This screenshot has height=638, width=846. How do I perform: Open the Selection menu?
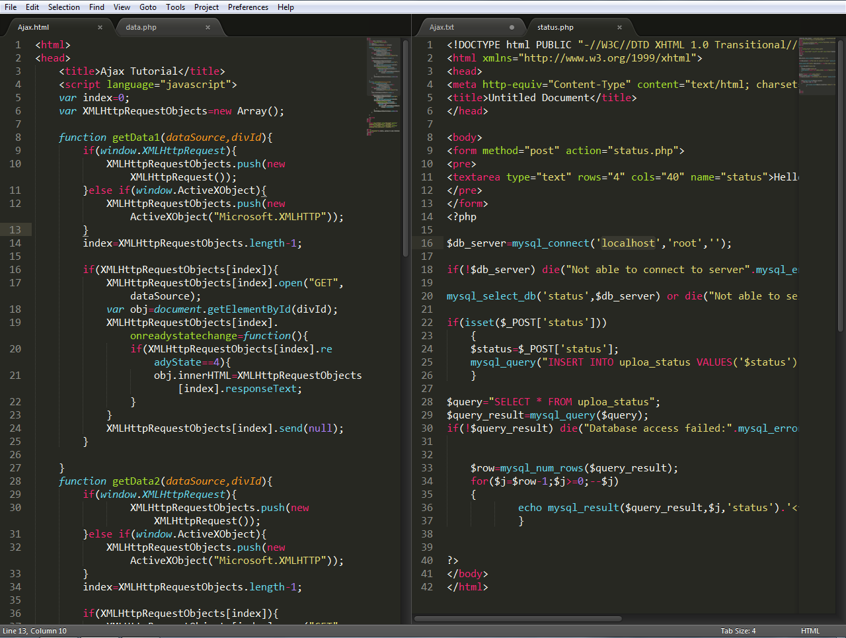click(x=63, y=7)
